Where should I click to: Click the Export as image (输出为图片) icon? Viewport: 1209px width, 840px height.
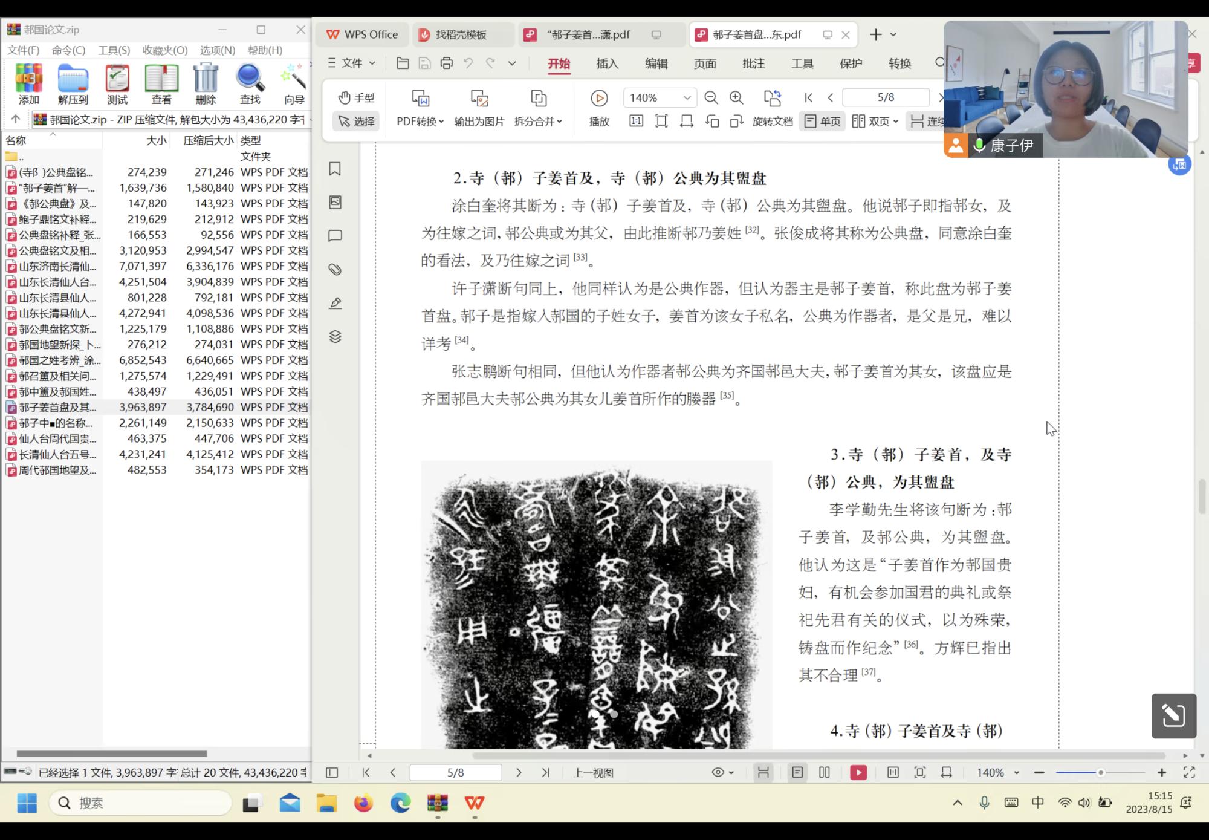click(x=479, y=99)
